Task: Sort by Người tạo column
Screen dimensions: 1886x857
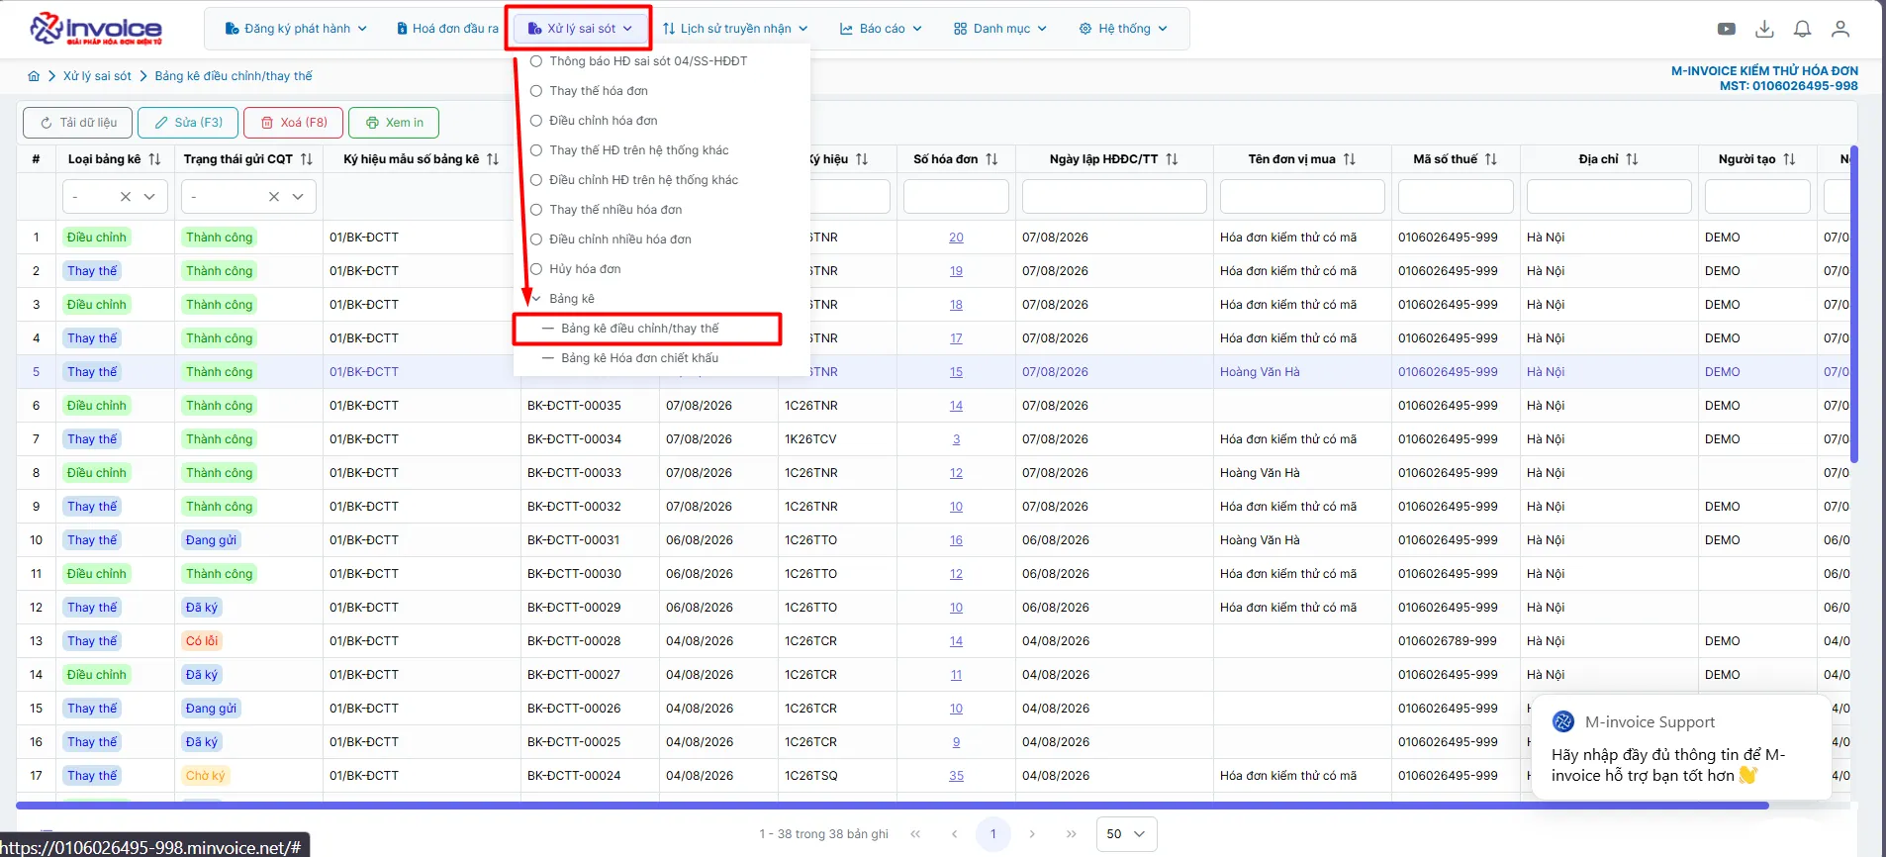Action: [1789, 159]
